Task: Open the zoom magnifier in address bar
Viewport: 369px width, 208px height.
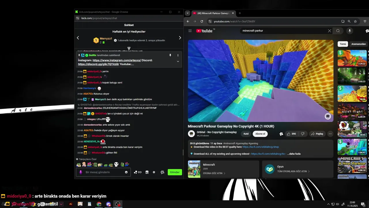Action: [x=349, y=21]
